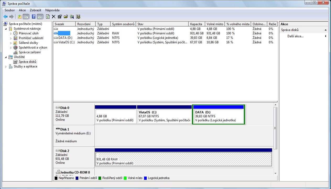
Task: Sort the list by Kapacita column
Action: click(196, 24)
